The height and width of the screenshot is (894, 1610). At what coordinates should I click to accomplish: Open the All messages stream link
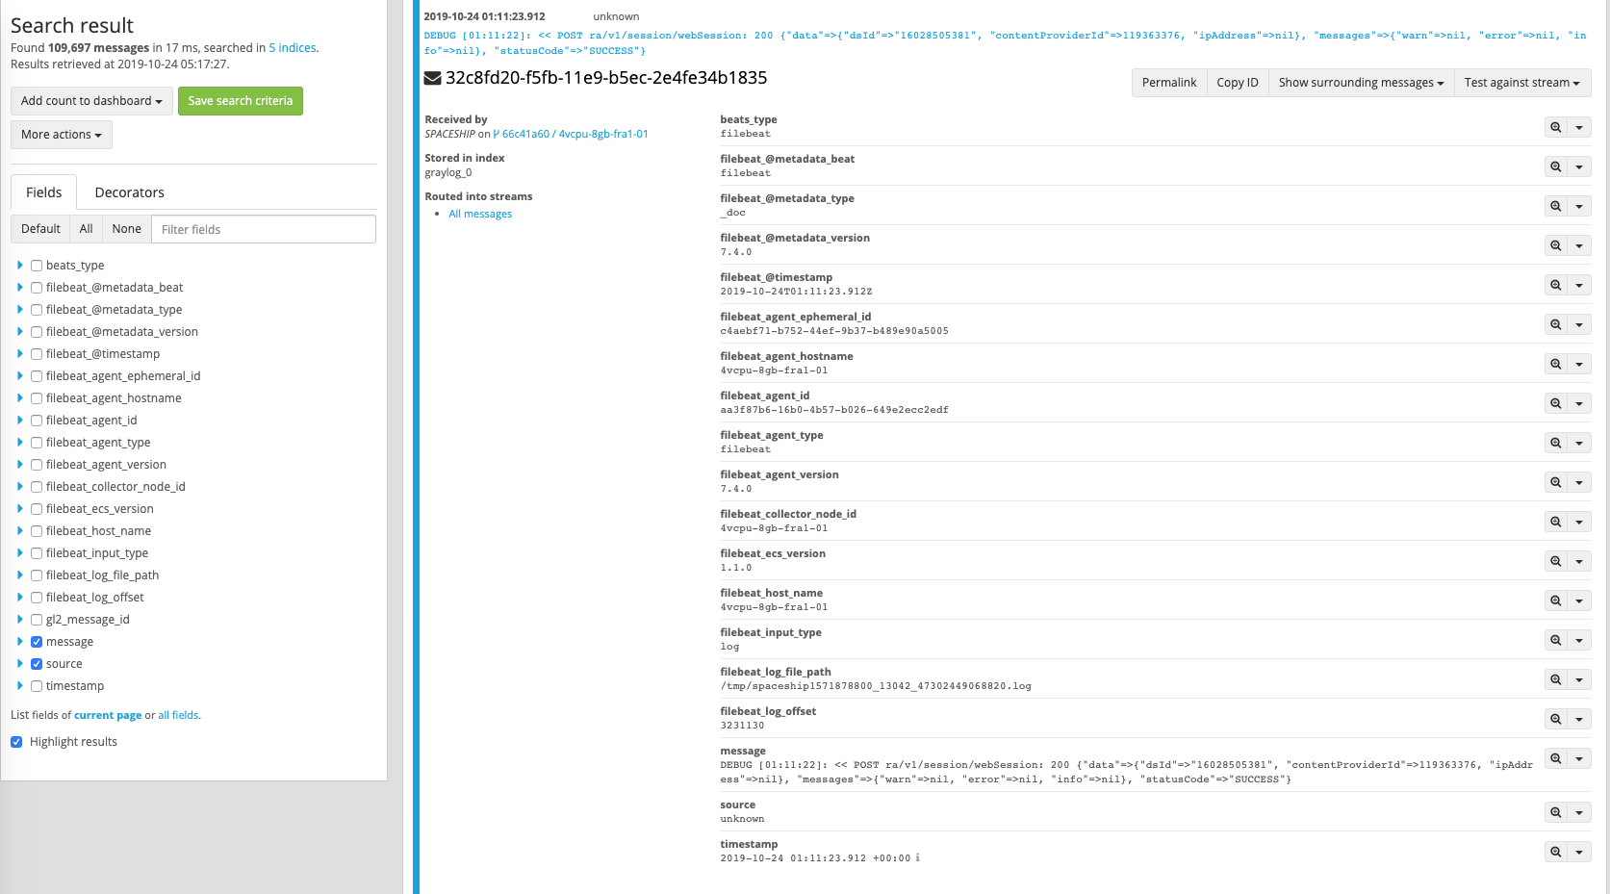480,214
